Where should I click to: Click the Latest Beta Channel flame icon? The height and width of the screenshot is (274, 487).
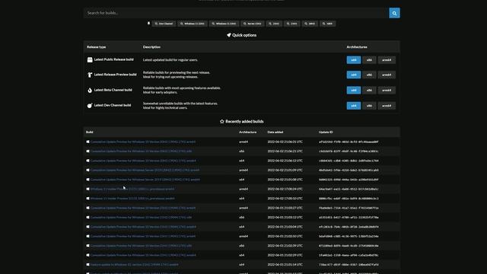[90, 90]
